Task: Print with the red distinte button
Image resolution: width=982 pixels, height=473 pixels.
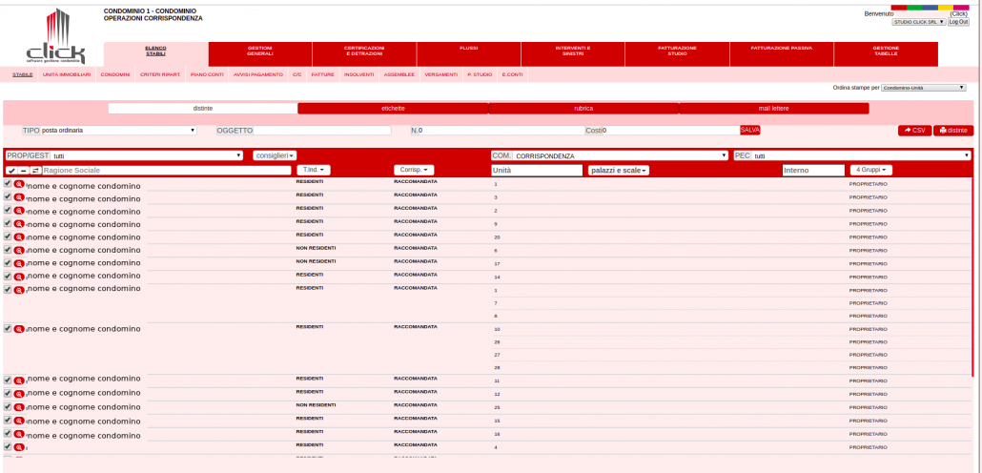Action: tap(953, 131)
